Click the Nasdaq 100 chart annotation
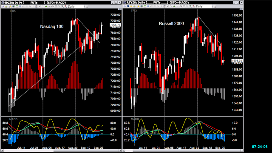The image size is (272, 153). 52,26
